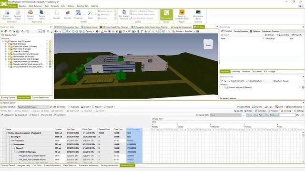Open the API Console ribbon button
Viewport: 305px width, 171px height.
[x=198, y=15]
